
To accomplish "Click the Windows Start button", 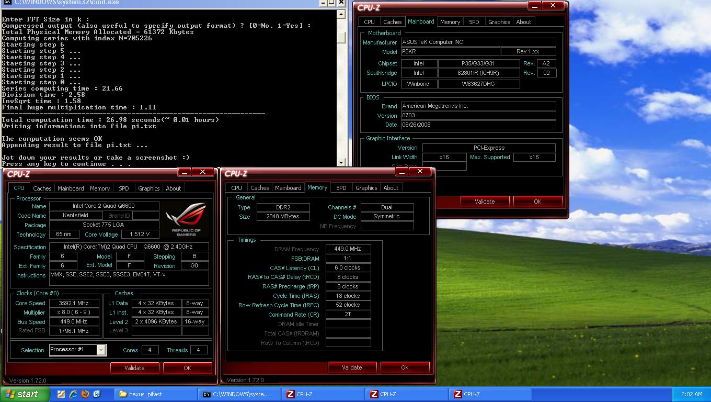I will point(25,394).
